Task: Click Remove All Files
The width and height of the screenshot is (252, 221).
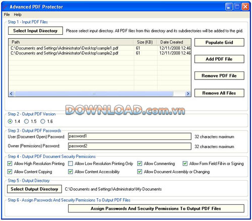Action: click(x=219, y=93)
